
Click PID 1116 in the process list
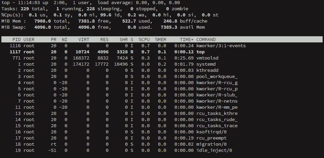coord(15,46)
